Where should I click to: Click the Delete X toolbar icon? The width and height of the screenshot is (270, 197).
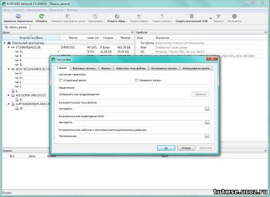click(x=218, y=16)
